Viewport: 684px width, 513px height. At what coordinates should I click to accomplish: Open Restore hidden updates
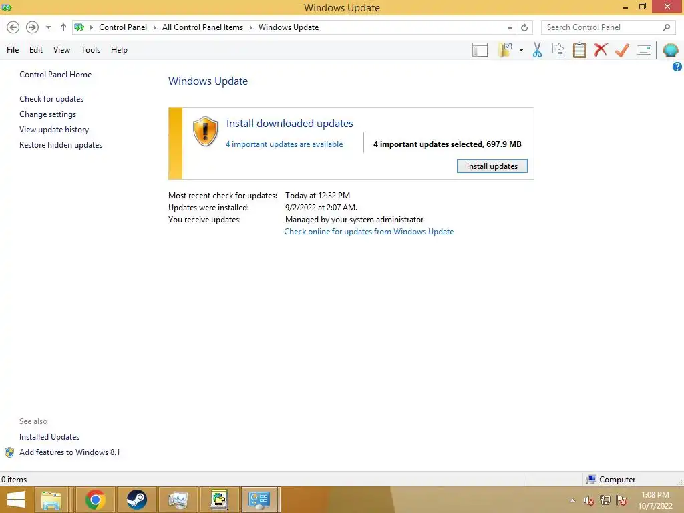(x=61, y=145)
